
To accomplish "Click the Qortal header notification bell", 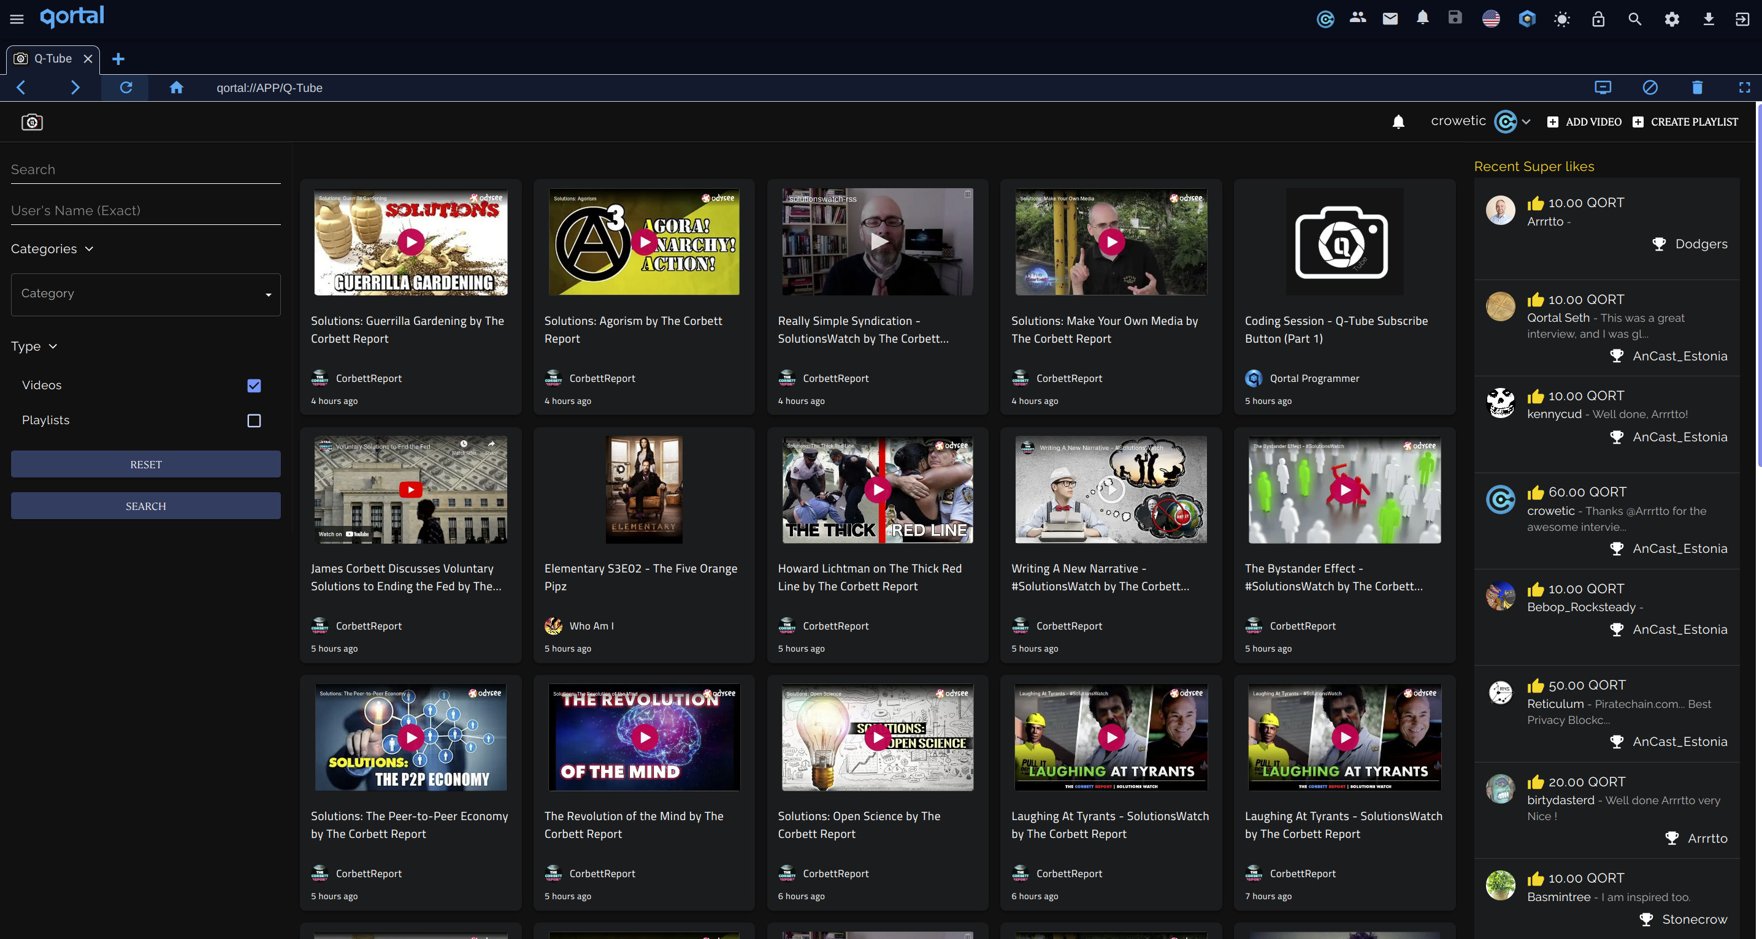I will click(x=1423, y=18).
